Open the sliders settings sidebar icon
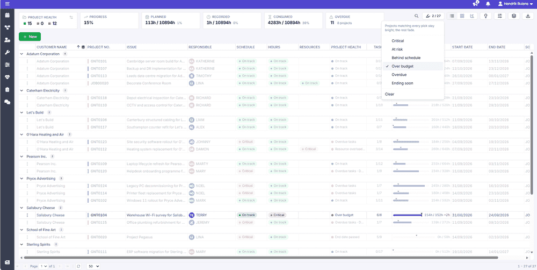This screenshot has width=537, height=270. pyautogui.click(x=7, y=65)
